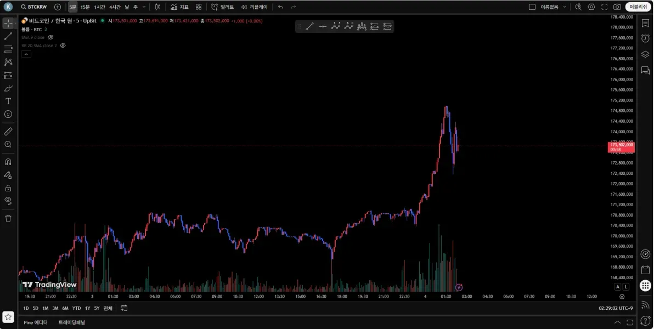The height and width of the screenshot is (329, 654).
Task: Create an 얼러트 alert
Action: (222, 7)
